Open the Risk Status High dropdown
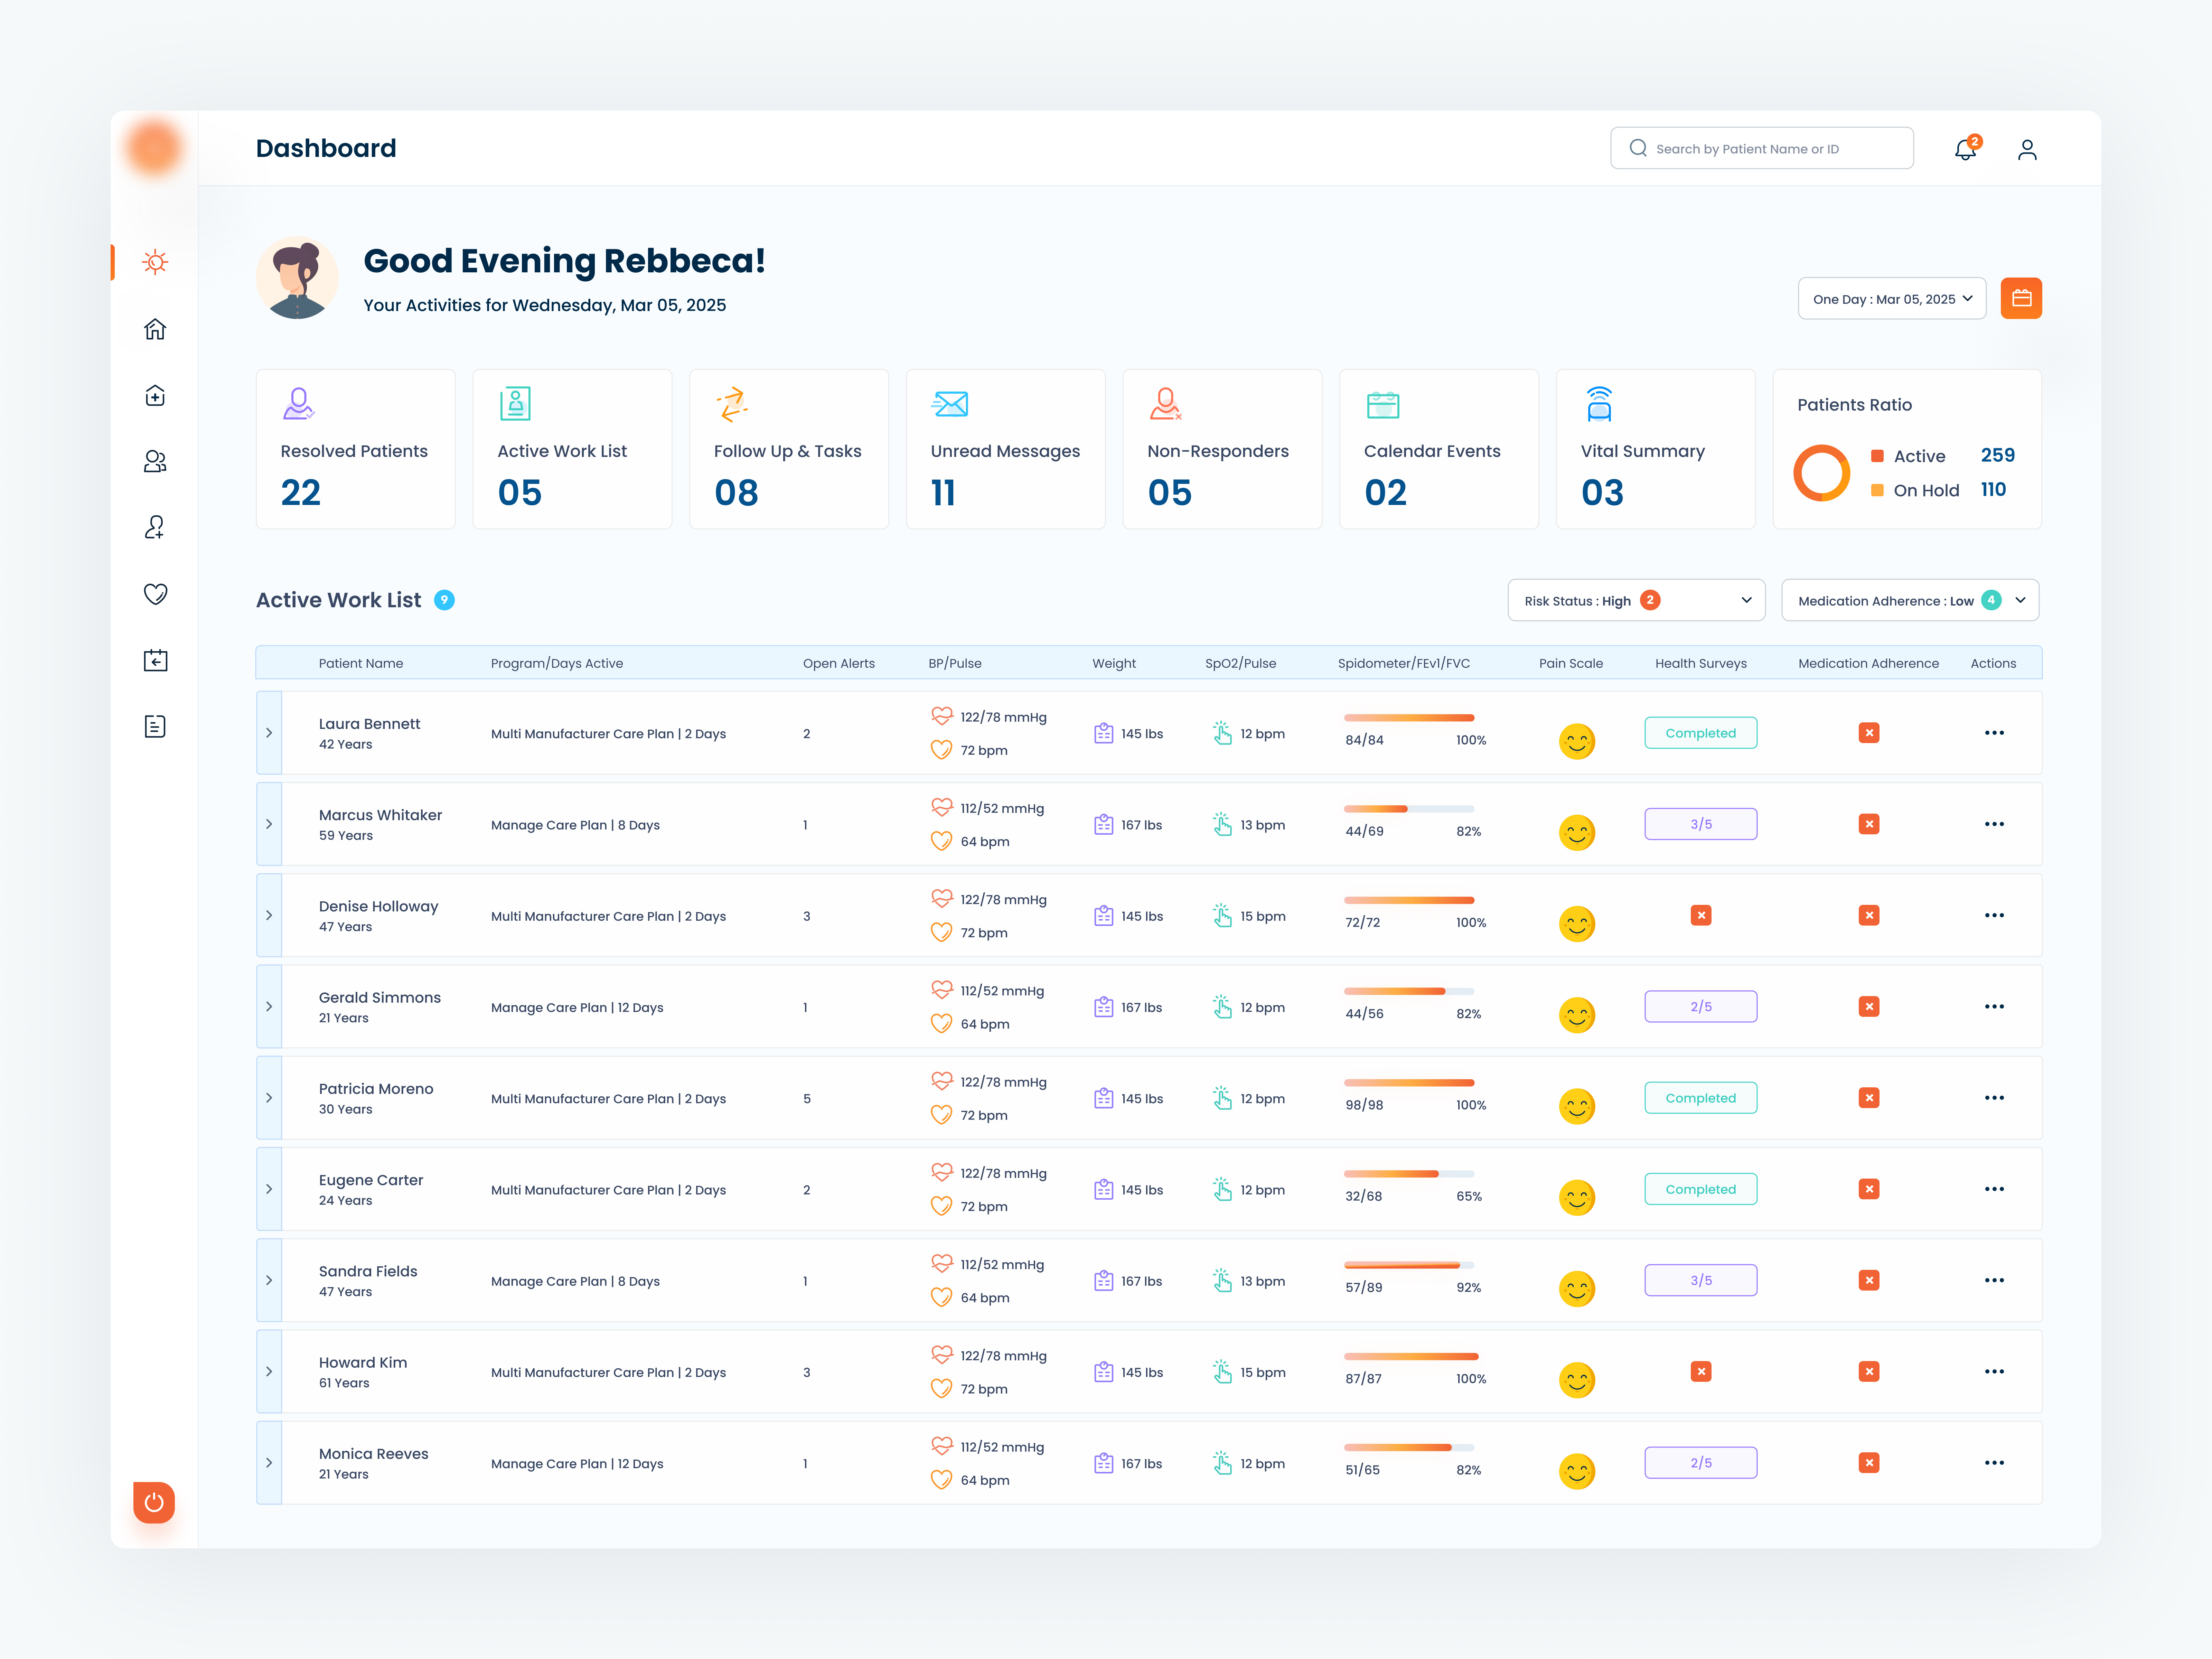The height and width of the screenshot is (1659, 2212). [x=1636, y=600]
